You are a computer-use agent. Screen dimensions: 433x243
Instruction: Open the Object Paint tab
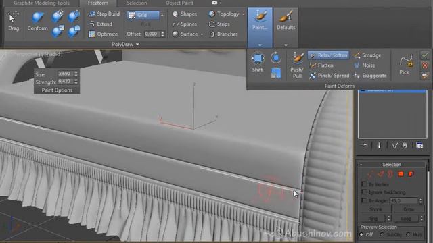(179, 3)
